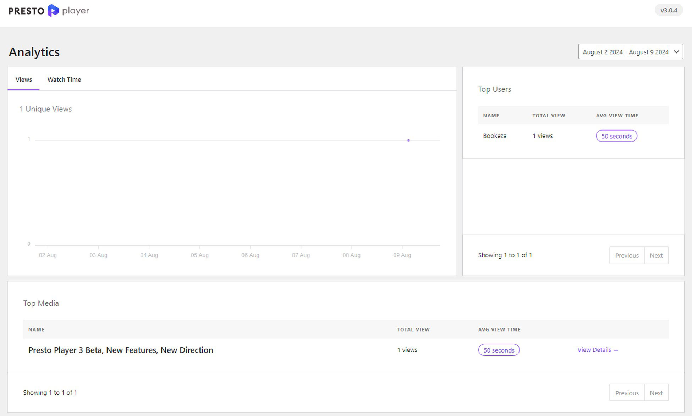Switch to the Watch Time tab
This screenshot has height=416, width=692.
click(x=64, y=79)
